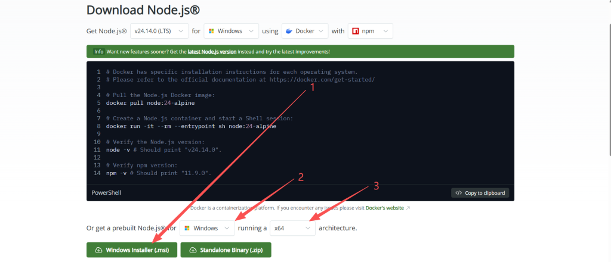Download the Windows Installer (.msi)
611x262 pixels.
click(132, 250)
